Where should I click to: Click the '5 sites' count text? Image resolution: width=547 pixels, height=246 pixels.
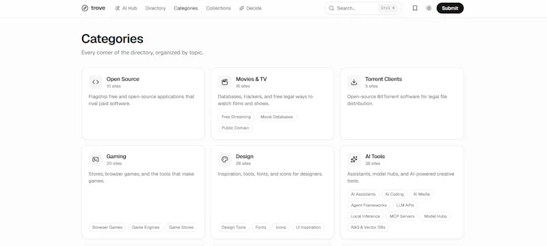(371, 86)
